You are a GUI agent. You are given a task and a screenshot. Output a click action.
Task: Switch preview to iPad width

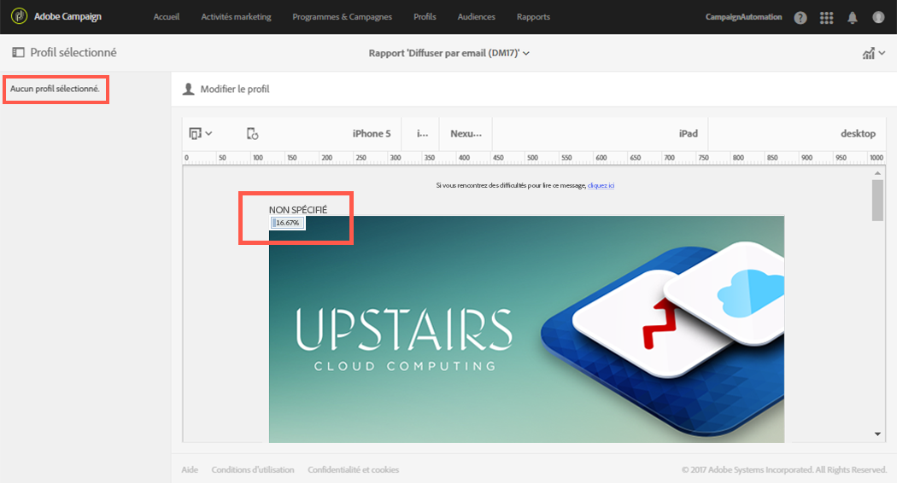[x=689, y=133]
